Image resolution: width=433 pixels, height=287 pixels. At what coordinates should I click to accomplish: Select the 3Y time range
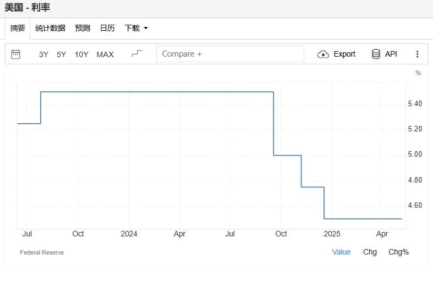(x=43, y=54)
